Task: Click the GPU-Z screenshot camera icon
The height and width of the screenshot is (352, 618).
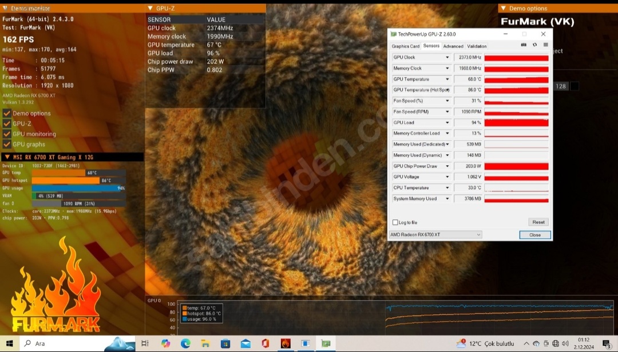Action: click(x=524, y=45)
